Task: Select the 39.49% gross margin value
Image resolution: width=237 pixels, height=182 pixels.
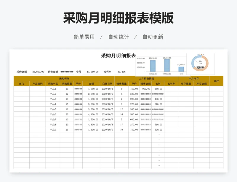Action: pyautogui.click(x=121, y=72)
